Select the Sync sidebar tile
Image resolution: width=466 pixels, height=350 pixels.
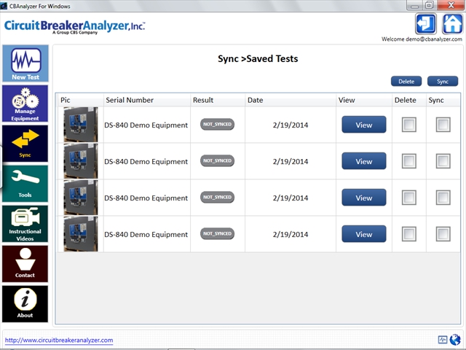coord(25,144)
